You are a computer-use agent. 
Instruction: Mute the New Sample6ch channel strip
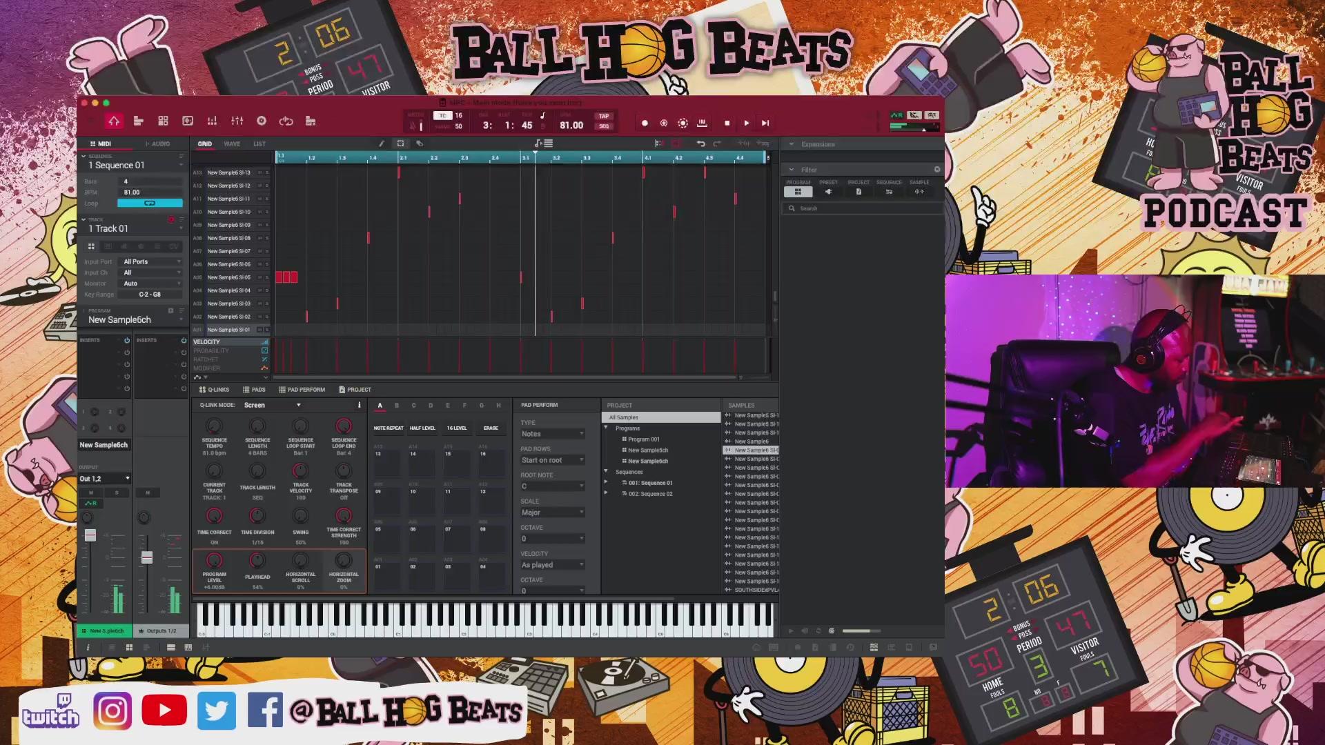coord(91,493)
